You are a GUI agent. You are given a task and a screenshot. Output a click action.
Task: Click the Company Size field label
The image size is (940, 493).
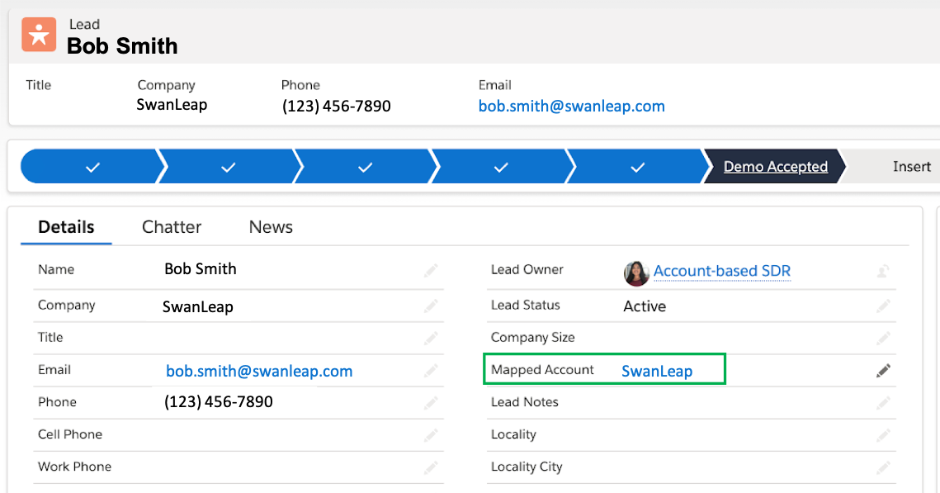tap(533, 338)
